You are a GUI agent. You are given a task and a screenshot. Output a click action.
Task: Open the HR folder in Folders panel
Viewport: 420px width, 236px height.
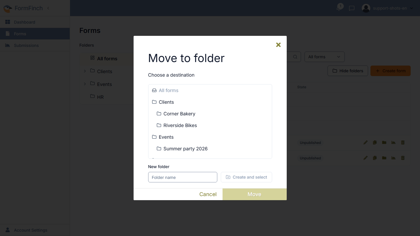pyautogui.click(x=100, y=97)
